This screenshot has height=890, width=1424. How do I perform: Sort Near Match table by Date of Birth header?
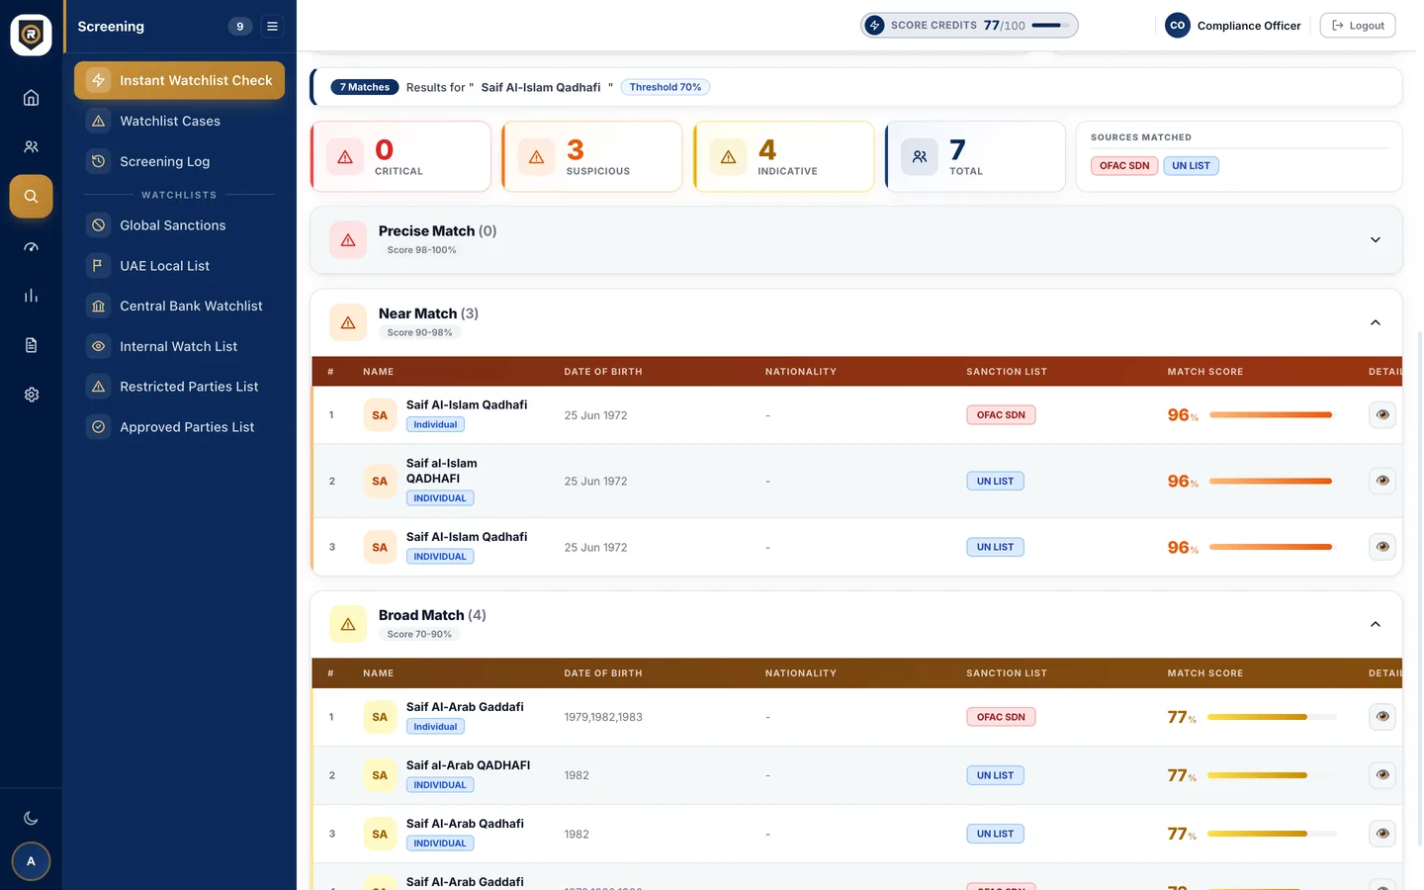click(x=603, y=372)
